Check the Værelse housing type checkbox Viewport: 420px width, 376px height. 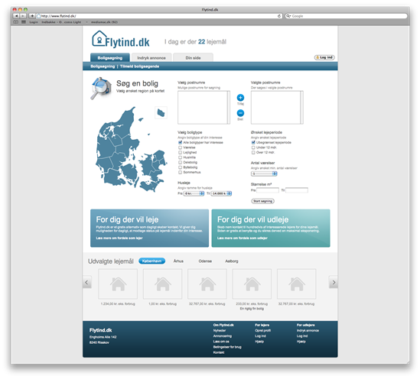tap(181, 147)
